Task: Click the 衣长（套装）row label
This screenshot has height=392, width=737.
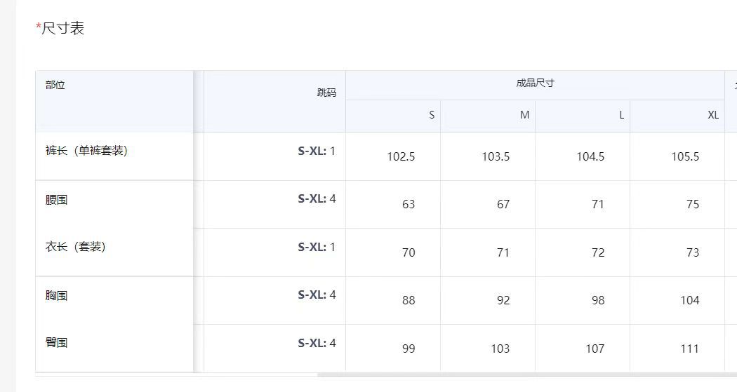Action: [76, 247]
